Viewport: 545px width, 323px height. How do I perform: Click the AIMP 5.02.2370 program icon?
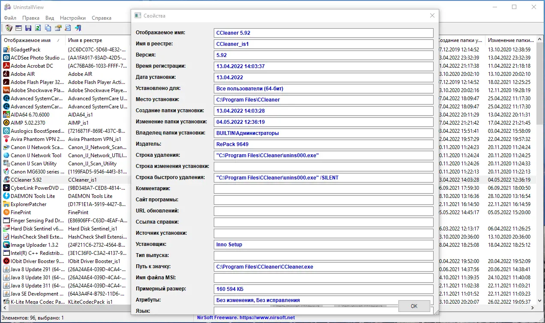click(6, 123)
